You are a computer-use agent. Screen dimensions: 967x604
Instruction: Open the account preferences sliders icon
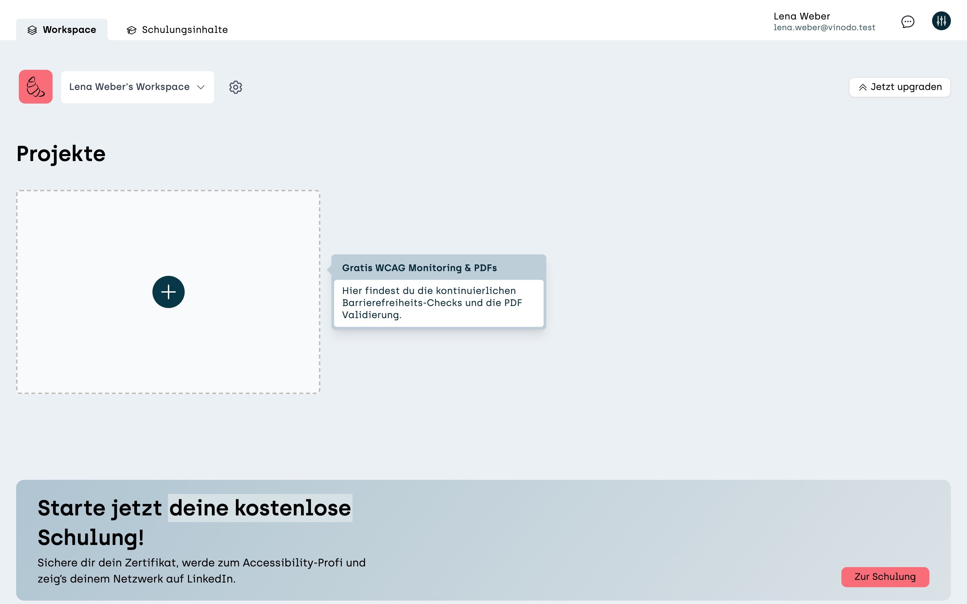click(941, 21)
